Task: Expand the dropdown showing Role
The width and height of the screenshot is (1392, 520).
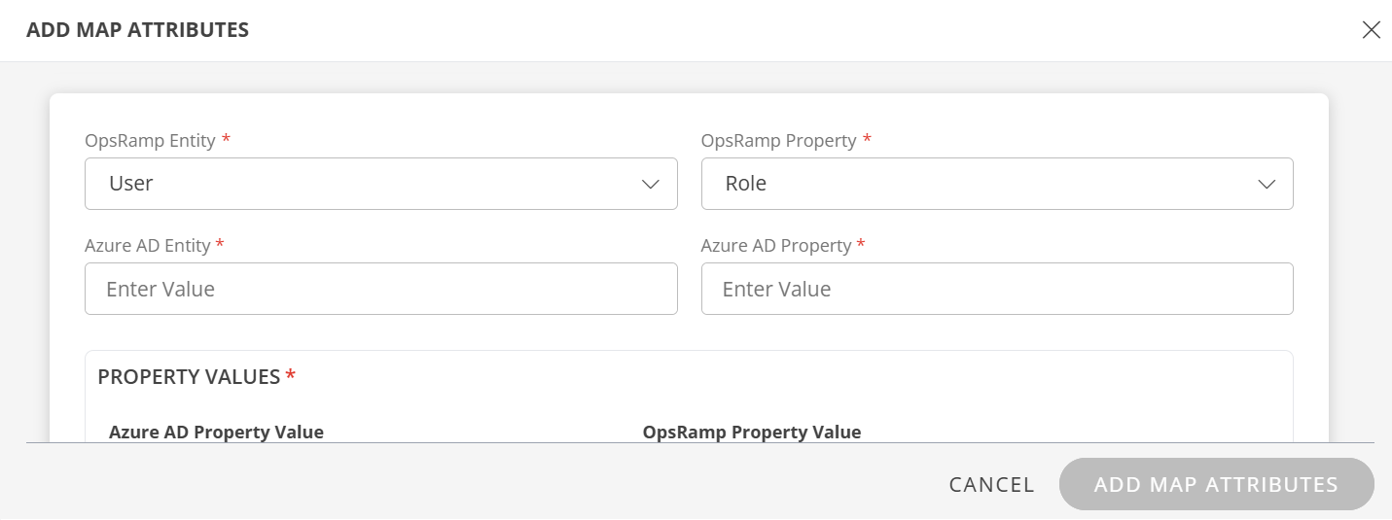Action: coord(996,184)
